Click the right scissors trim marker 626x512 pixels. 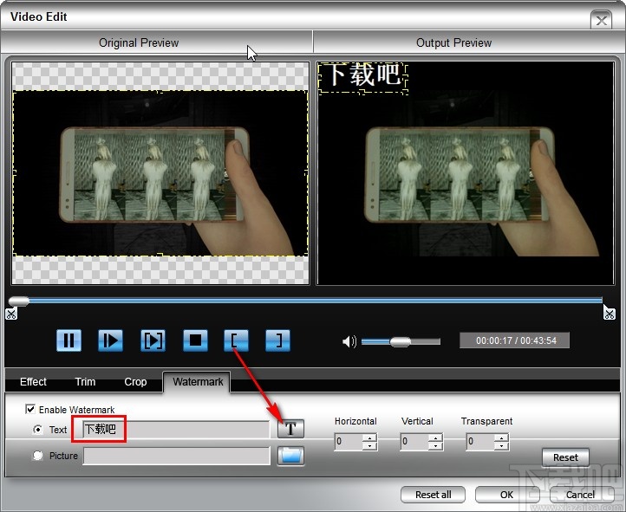(x=609, y=313)
